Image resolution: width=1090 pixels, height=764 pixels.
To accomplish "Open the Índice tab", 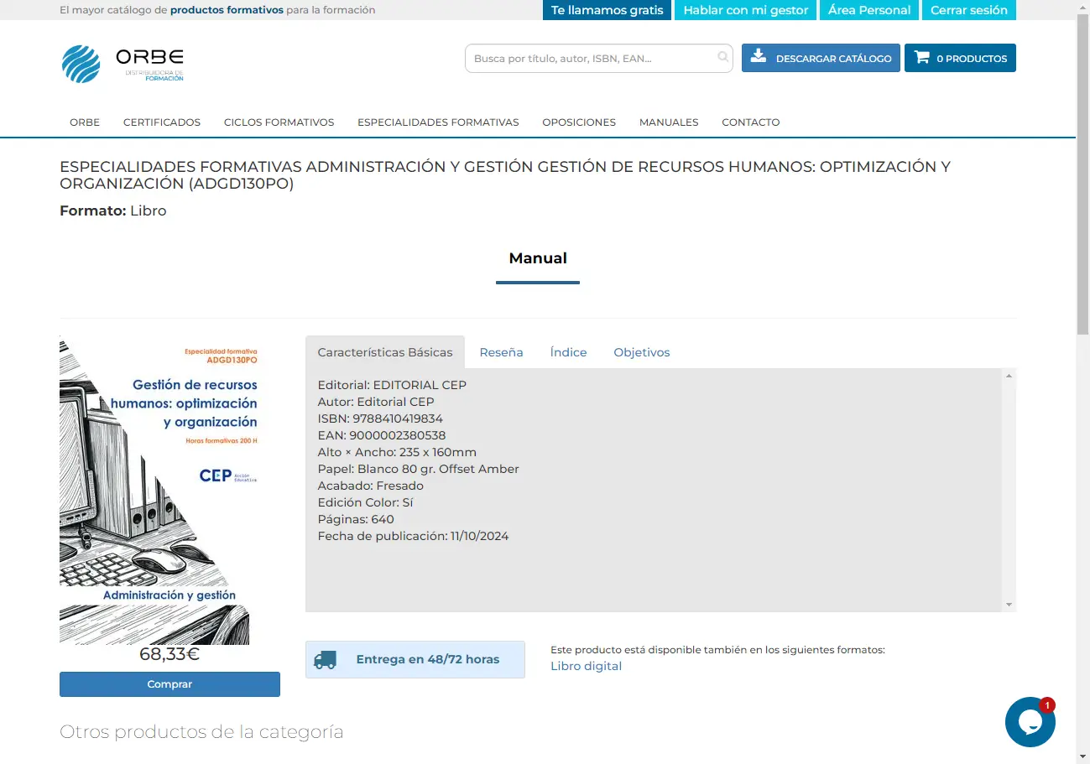I will coord(568,352).
